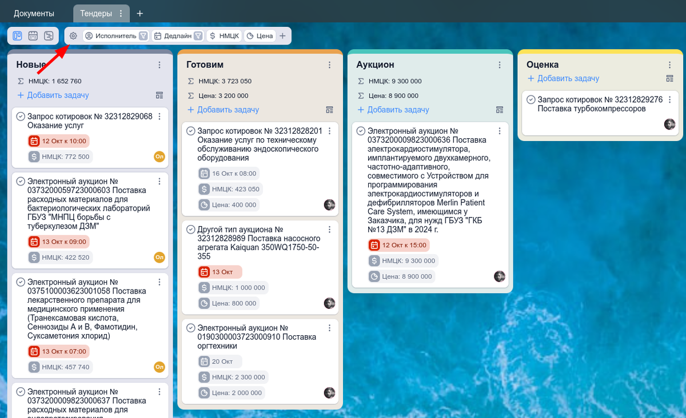Mark Другой тип аукциона № 32312828989 done
686x418 pixels.
tap(191, 230)
